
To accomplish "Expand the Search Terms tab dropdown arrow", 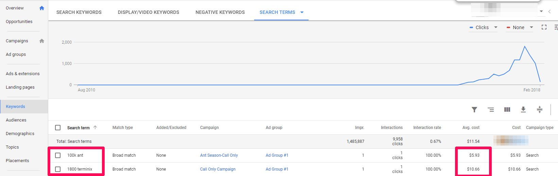I will click(x=302, y=13).
